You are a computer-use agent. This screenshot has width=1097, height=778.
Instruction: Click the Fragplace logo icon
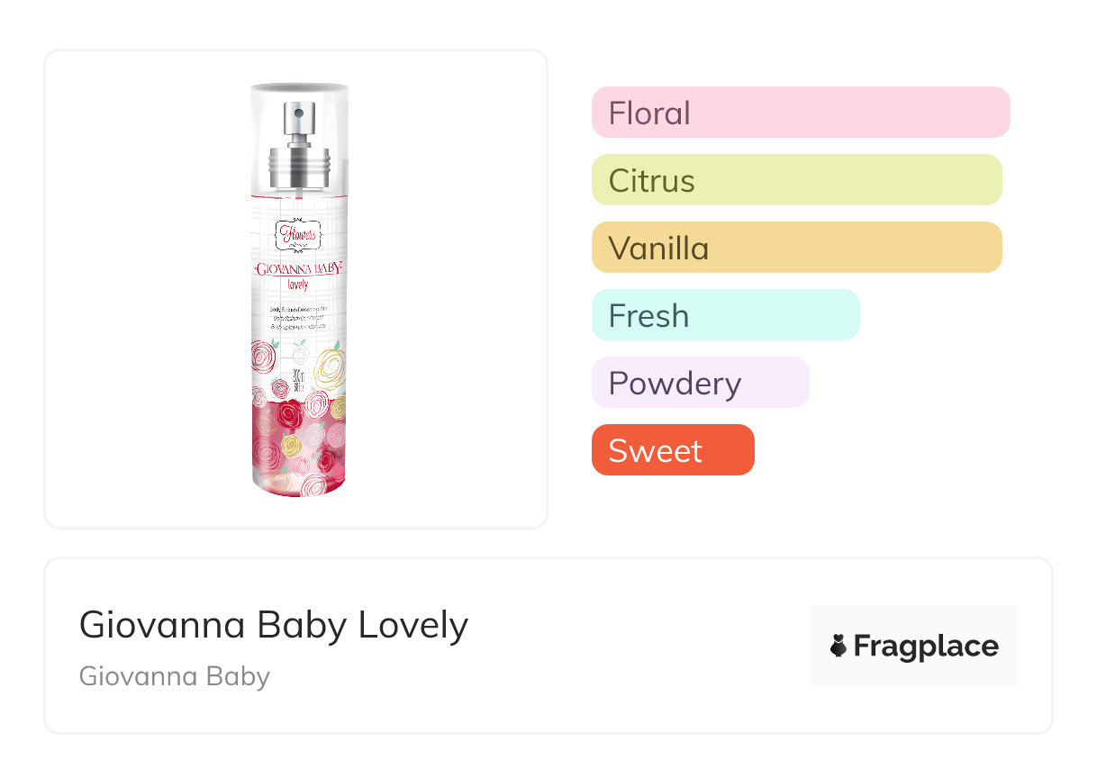click(839, 647)
